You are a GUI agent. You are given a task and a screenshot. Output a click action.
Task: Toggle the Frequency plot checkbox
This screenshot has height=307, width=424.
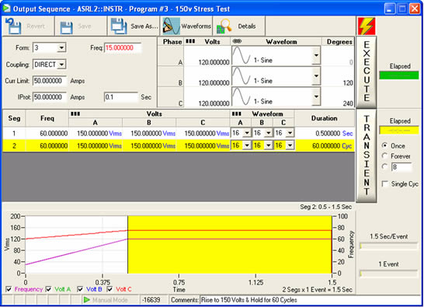point(9,289)
